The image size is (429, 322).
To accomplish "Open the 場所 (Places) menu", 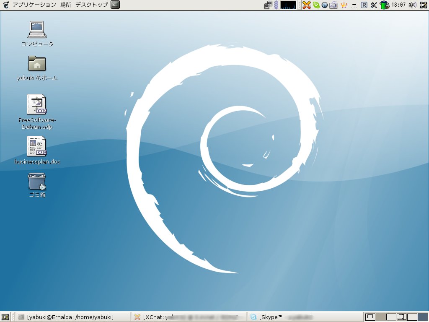I will coord(66,5).
